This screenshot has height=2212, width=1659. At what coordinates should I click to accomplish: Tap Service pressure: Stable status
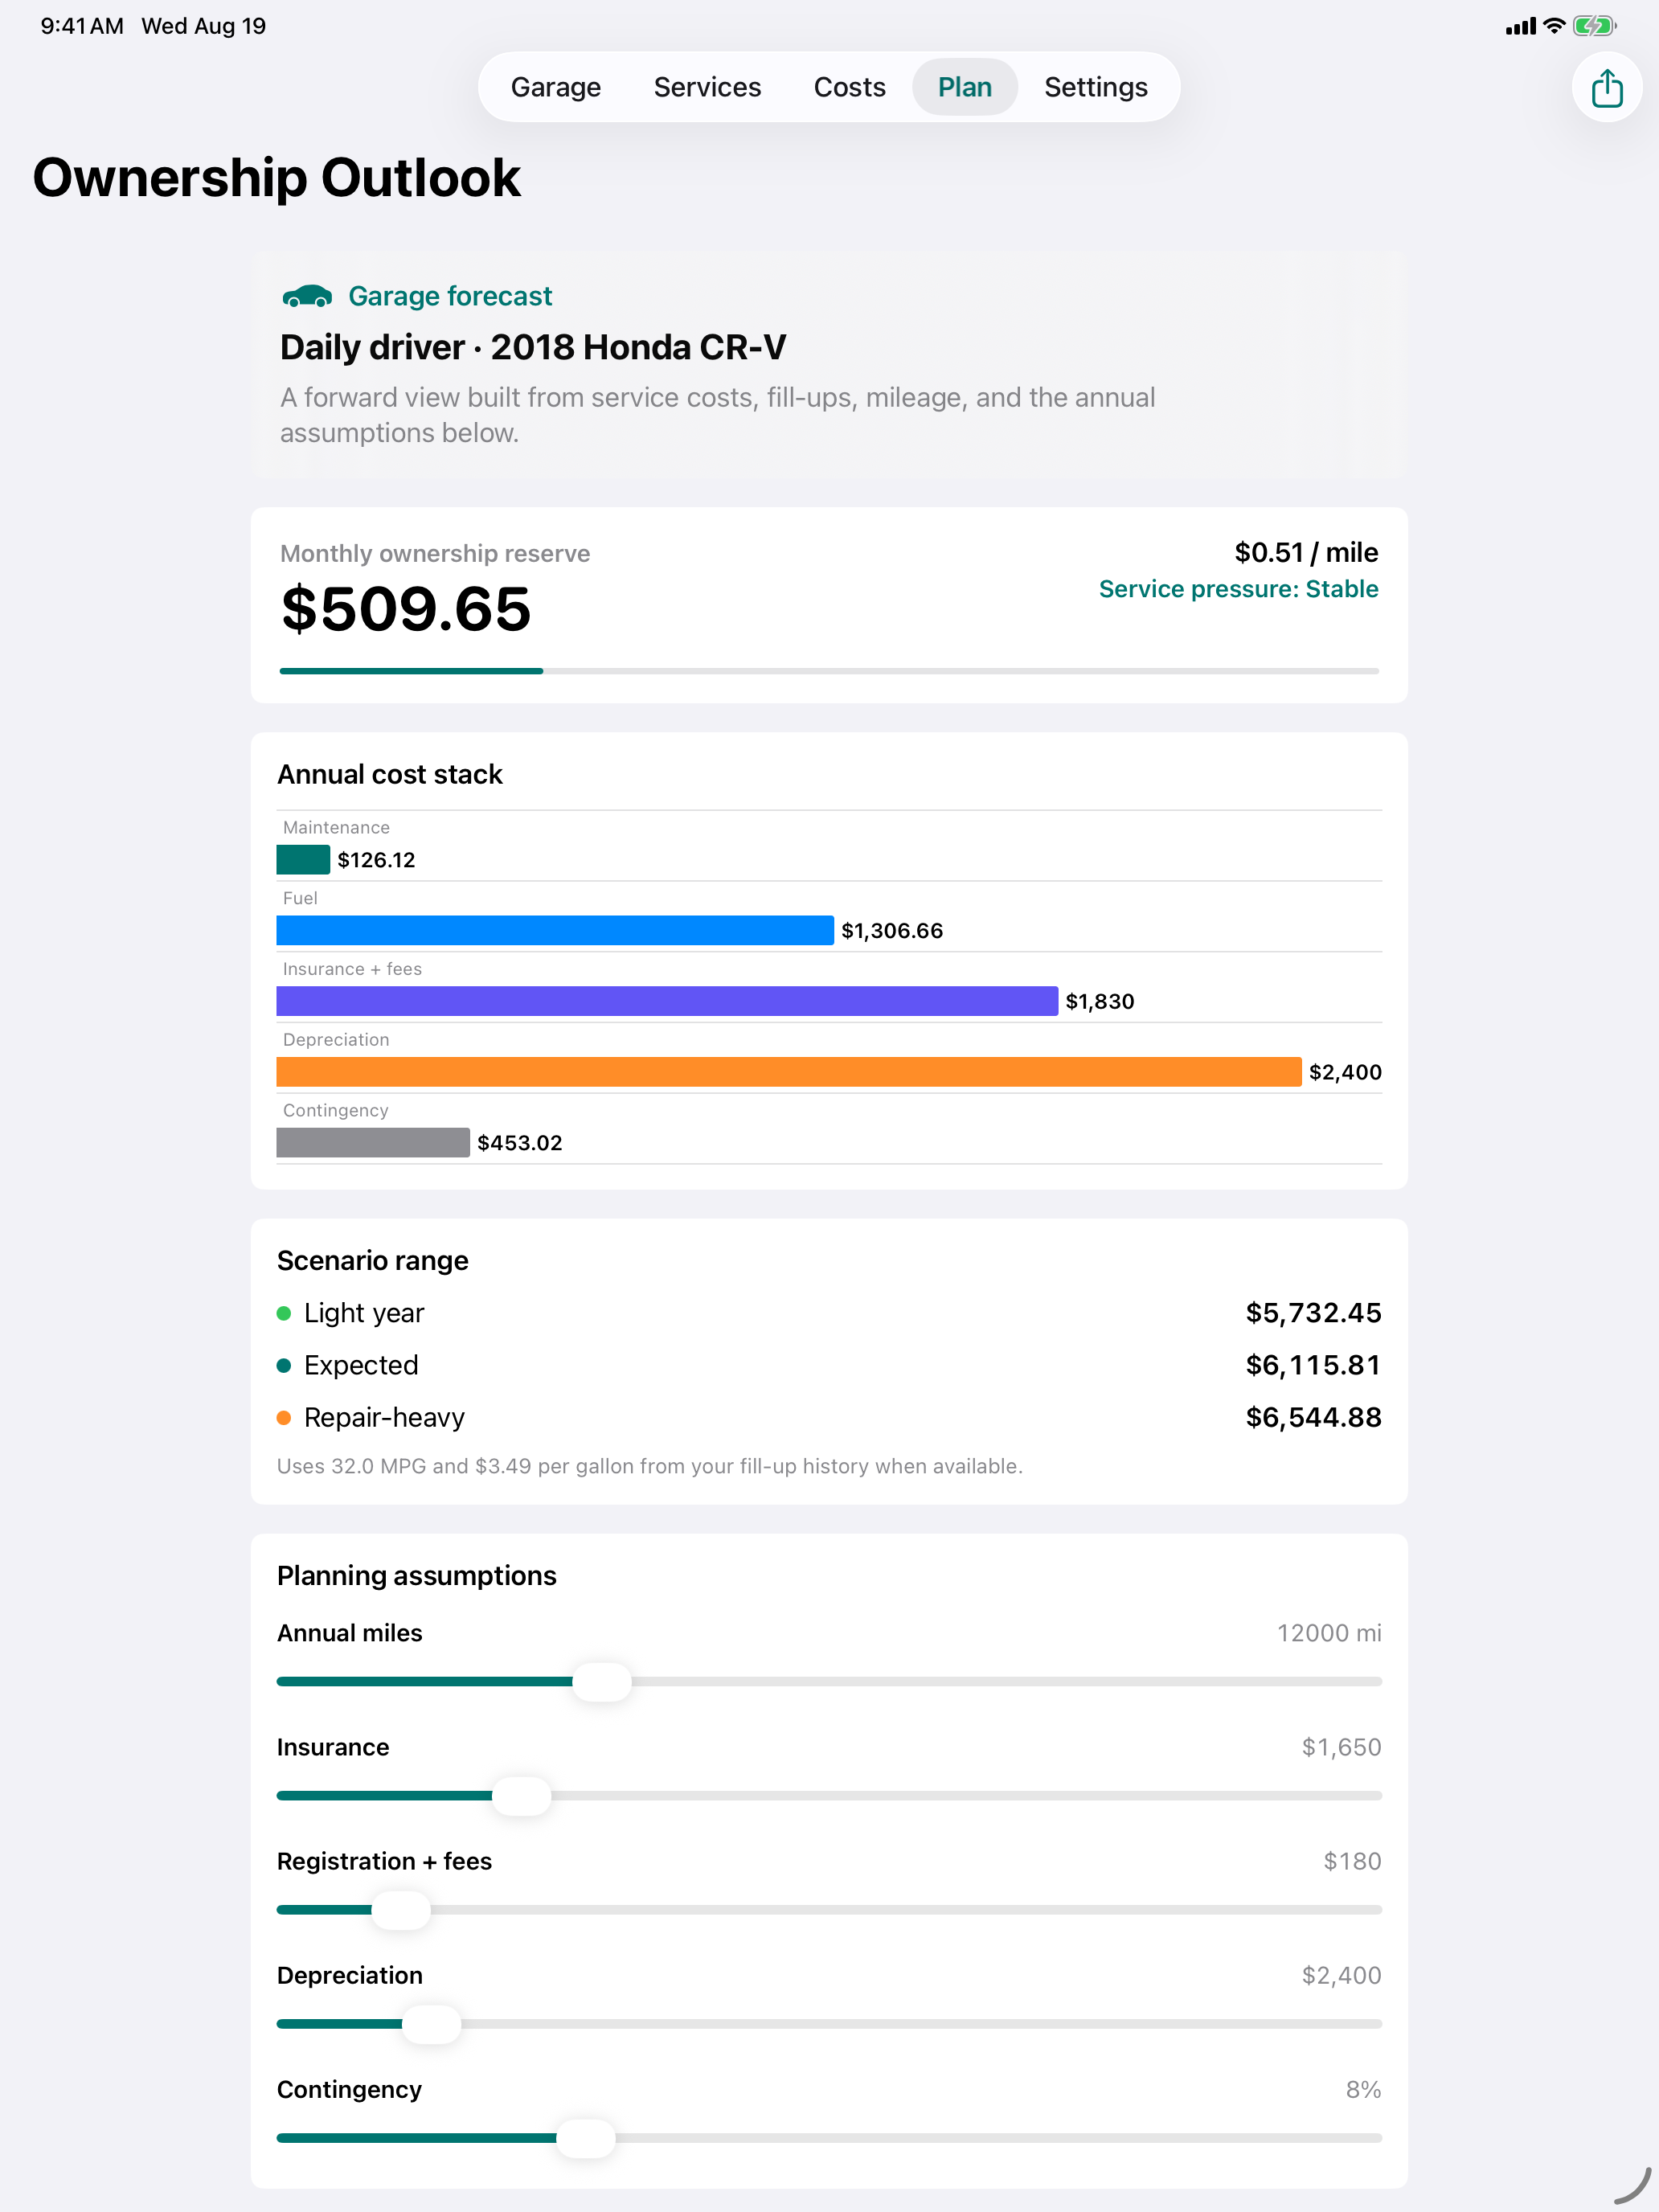[x=1238, y=589]
